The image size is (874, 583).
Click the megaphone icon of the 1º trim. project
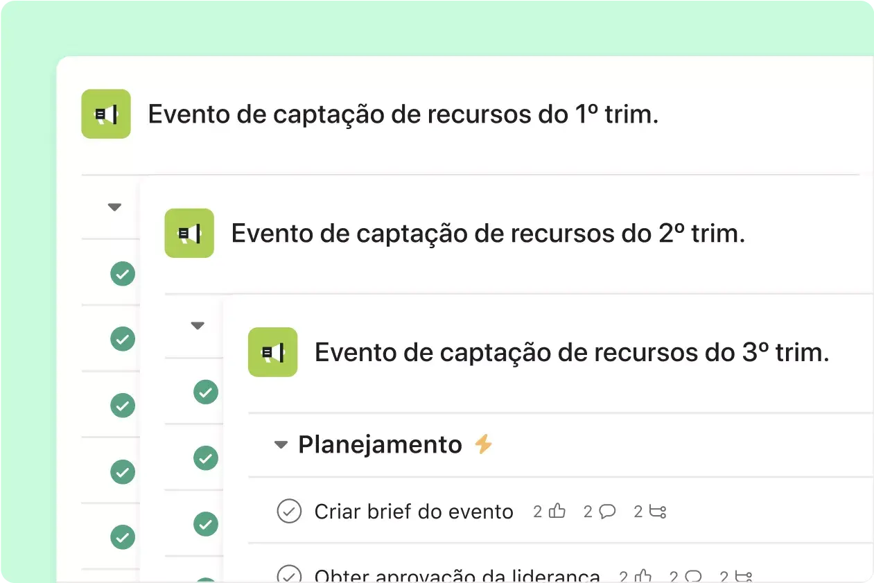tap(106, 114)
